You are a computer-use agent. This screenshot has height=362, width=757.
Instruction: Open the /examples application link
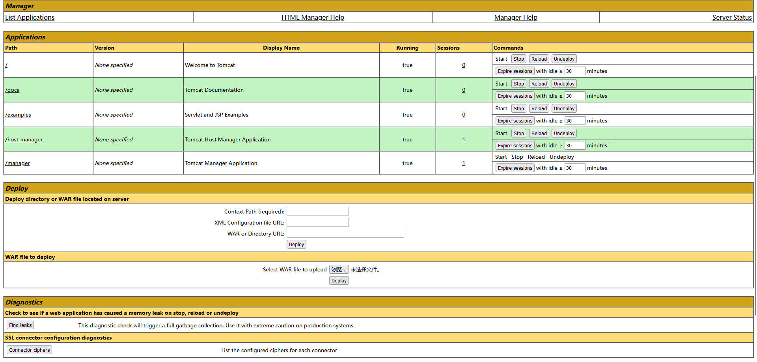coord(18,115)
